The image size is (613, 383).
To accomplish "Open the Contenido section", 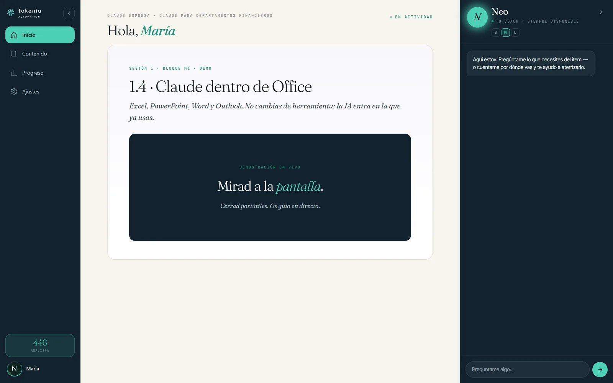I will 40,54.
